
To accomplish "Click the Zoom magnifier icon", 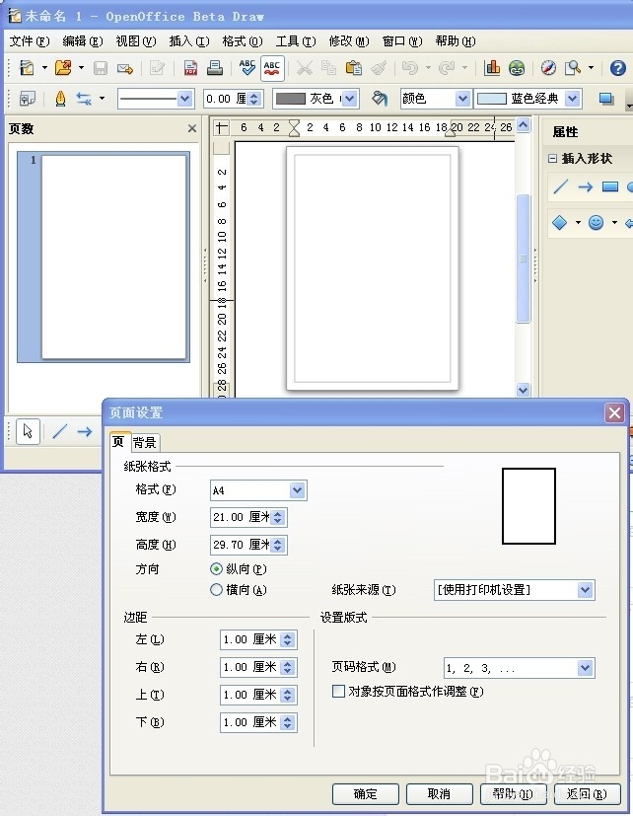I will 573,68.
